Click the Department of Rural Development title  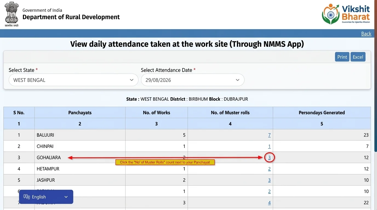tap(71, 17)
